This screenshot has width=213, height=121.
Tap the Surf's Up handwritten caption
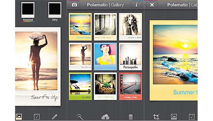pos(44,97)
